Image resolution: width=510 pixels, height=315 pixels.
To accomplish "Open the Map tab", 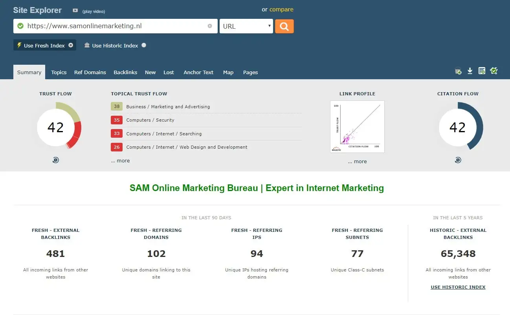I will tap(228, 72).
